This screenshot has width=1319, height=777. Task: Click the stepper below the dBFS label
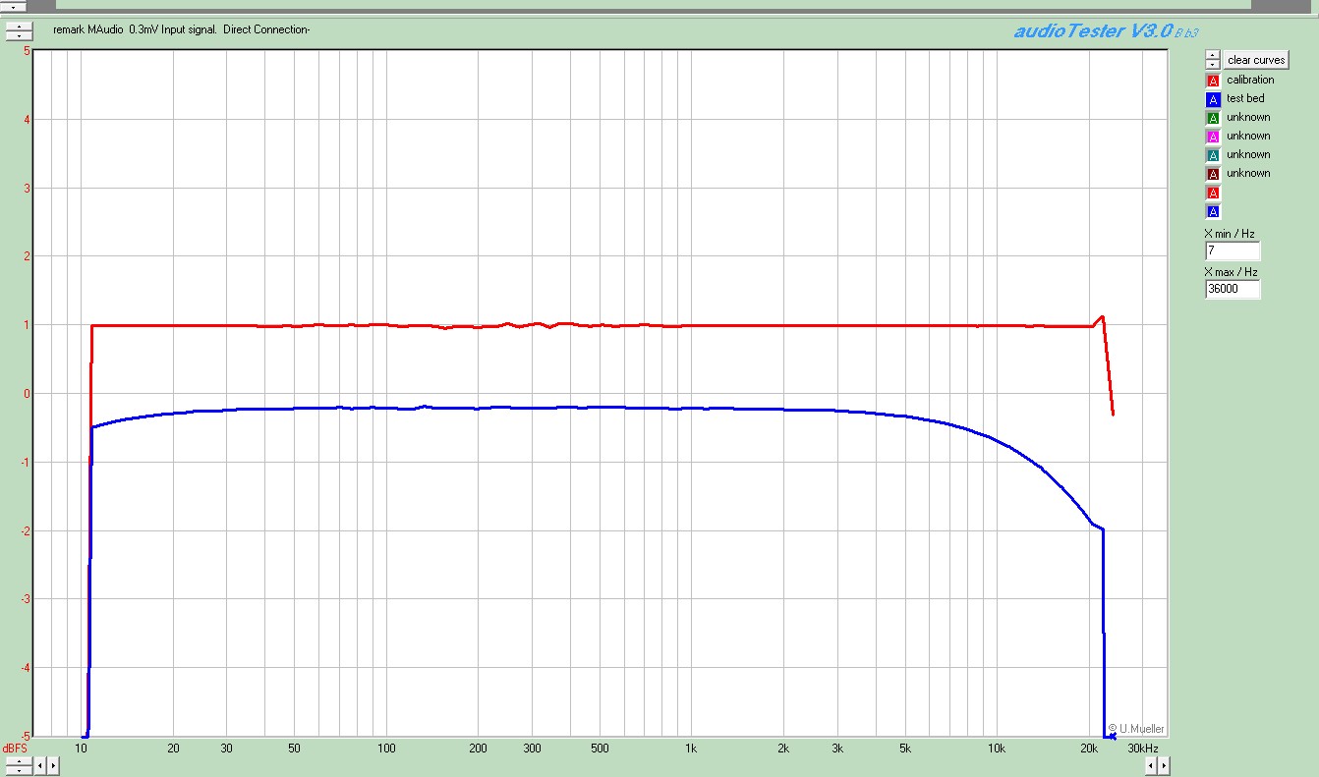(x=19, y=766)
